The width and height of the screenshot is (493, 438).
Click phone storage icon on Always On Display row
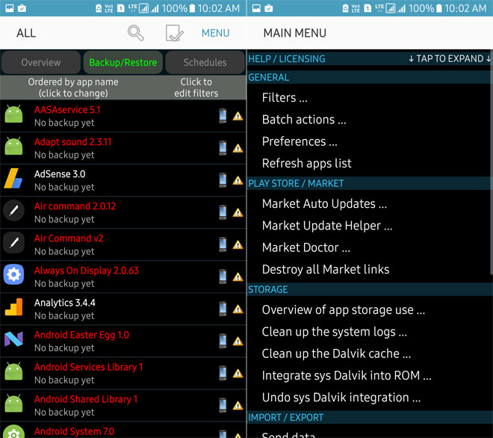click(x=223, y=277)
